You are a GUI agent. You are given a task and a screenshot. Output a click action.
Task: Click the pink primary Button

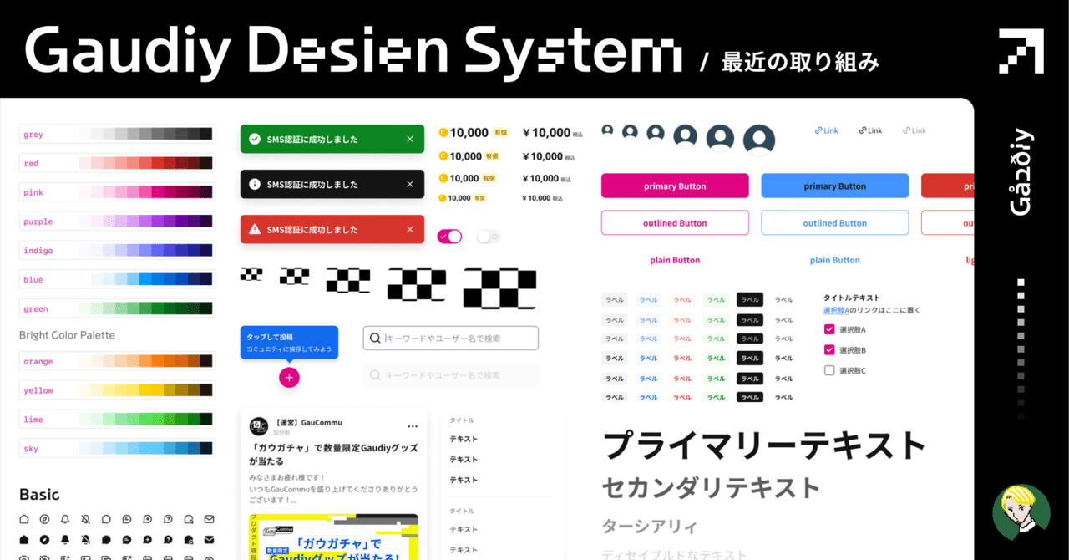pos(675,186)
